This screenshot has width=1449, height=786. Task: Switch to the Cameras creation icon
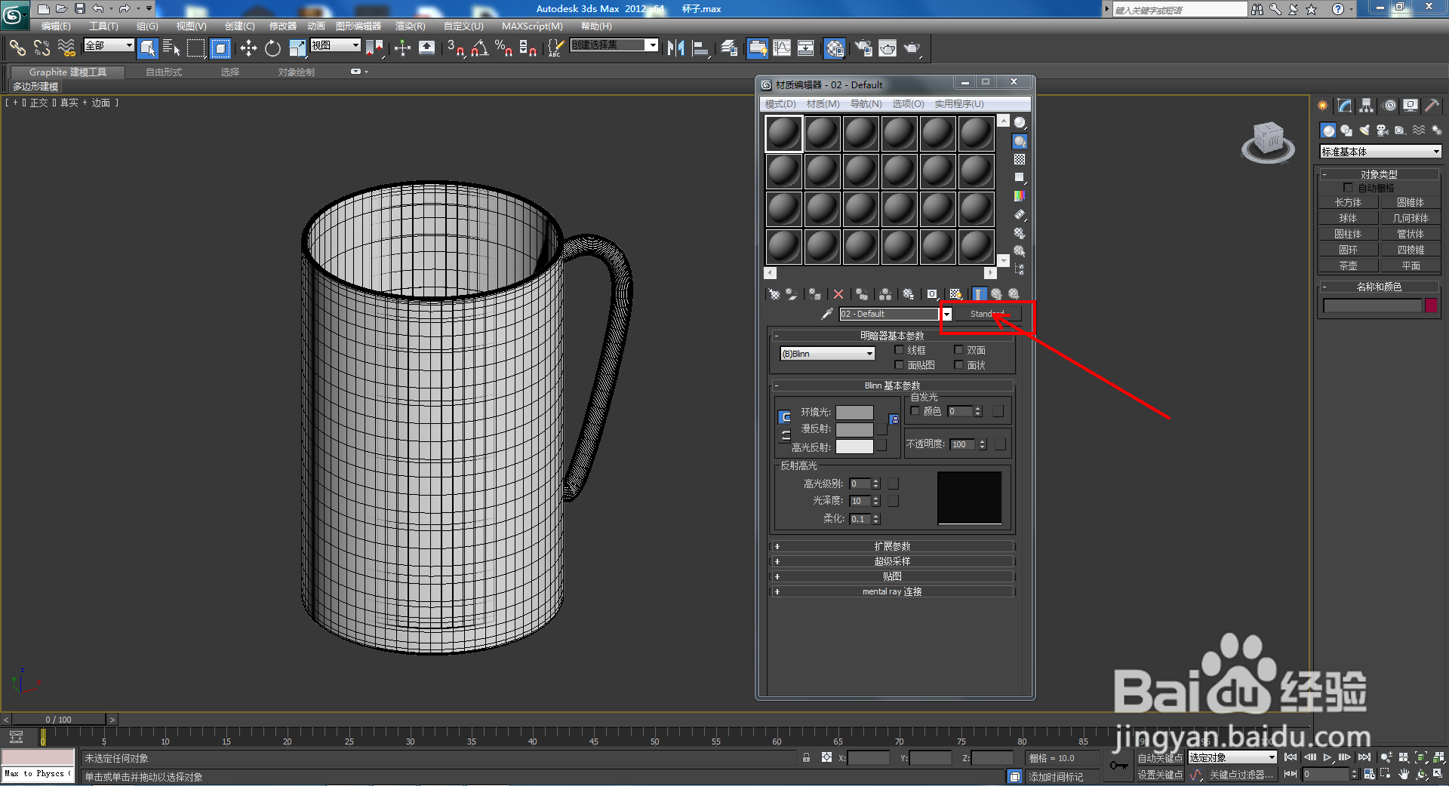1382,130
